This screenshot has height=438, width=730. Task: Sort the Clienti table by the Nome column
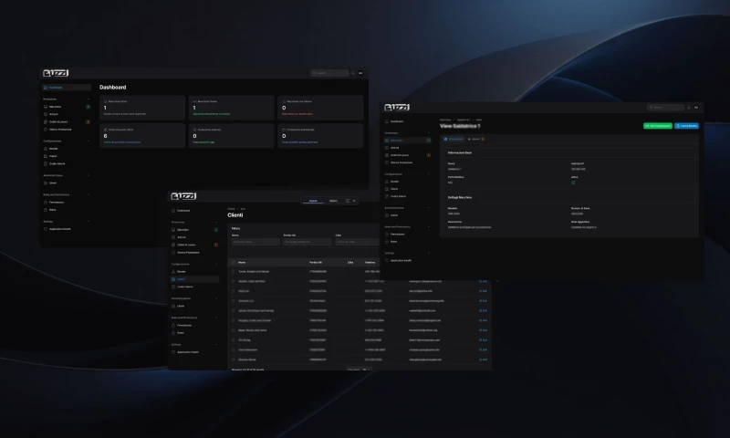(x=243, y=263)
